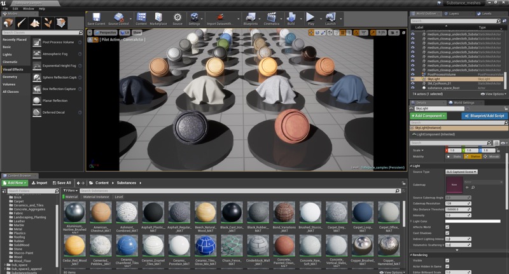Open the content browser Filters dropdown
Viewport: 509px width, 274px height.
[71, 191]
